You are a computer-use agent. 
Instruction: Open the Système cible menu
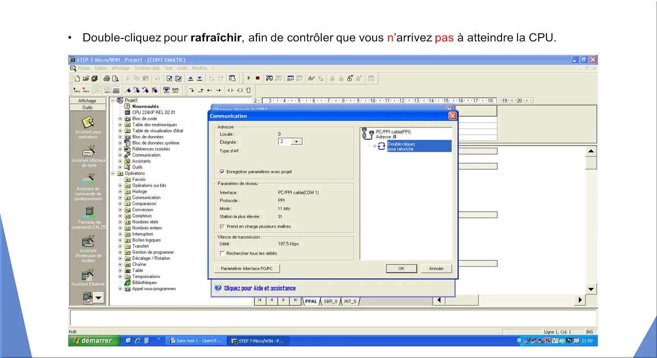(x=147, y=68)
